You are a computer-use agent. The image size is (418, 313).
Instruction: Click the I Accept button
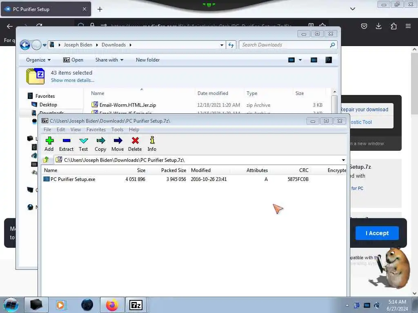[377, 233]
